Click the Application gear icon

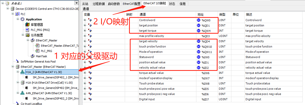[x=22, y=19]
